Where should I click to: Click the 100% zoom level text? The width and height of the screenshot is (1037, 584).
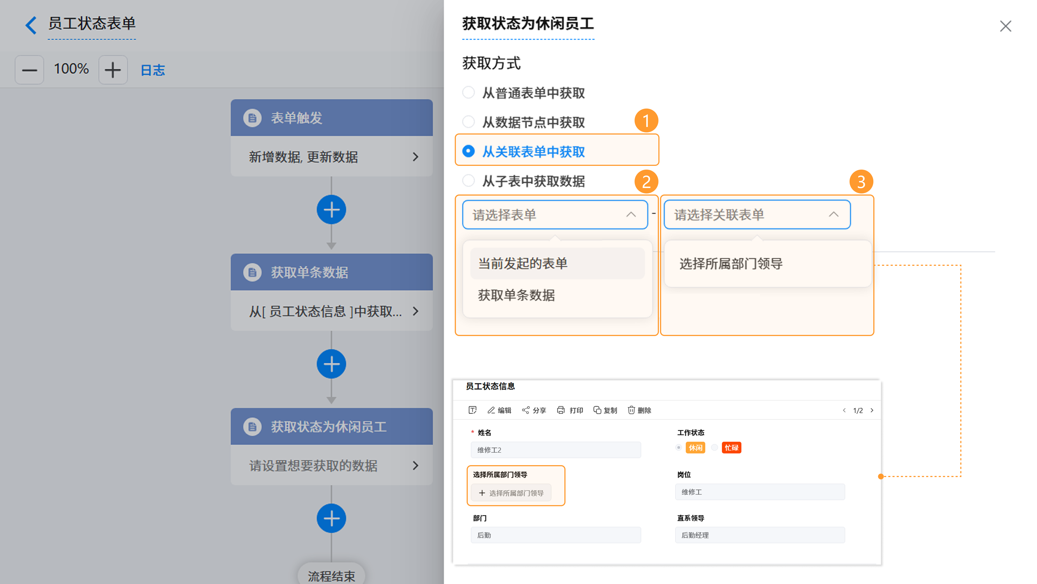[71, 69]
